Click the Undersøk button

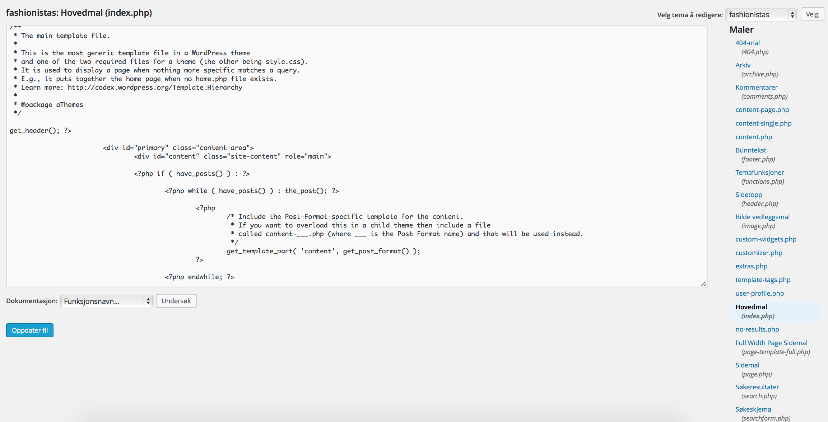click(176, 301)
